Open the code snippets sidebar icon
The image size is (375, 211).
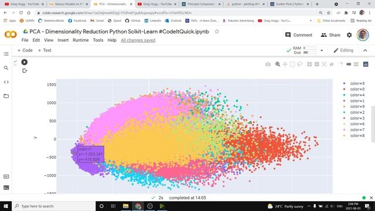point(6,82)
